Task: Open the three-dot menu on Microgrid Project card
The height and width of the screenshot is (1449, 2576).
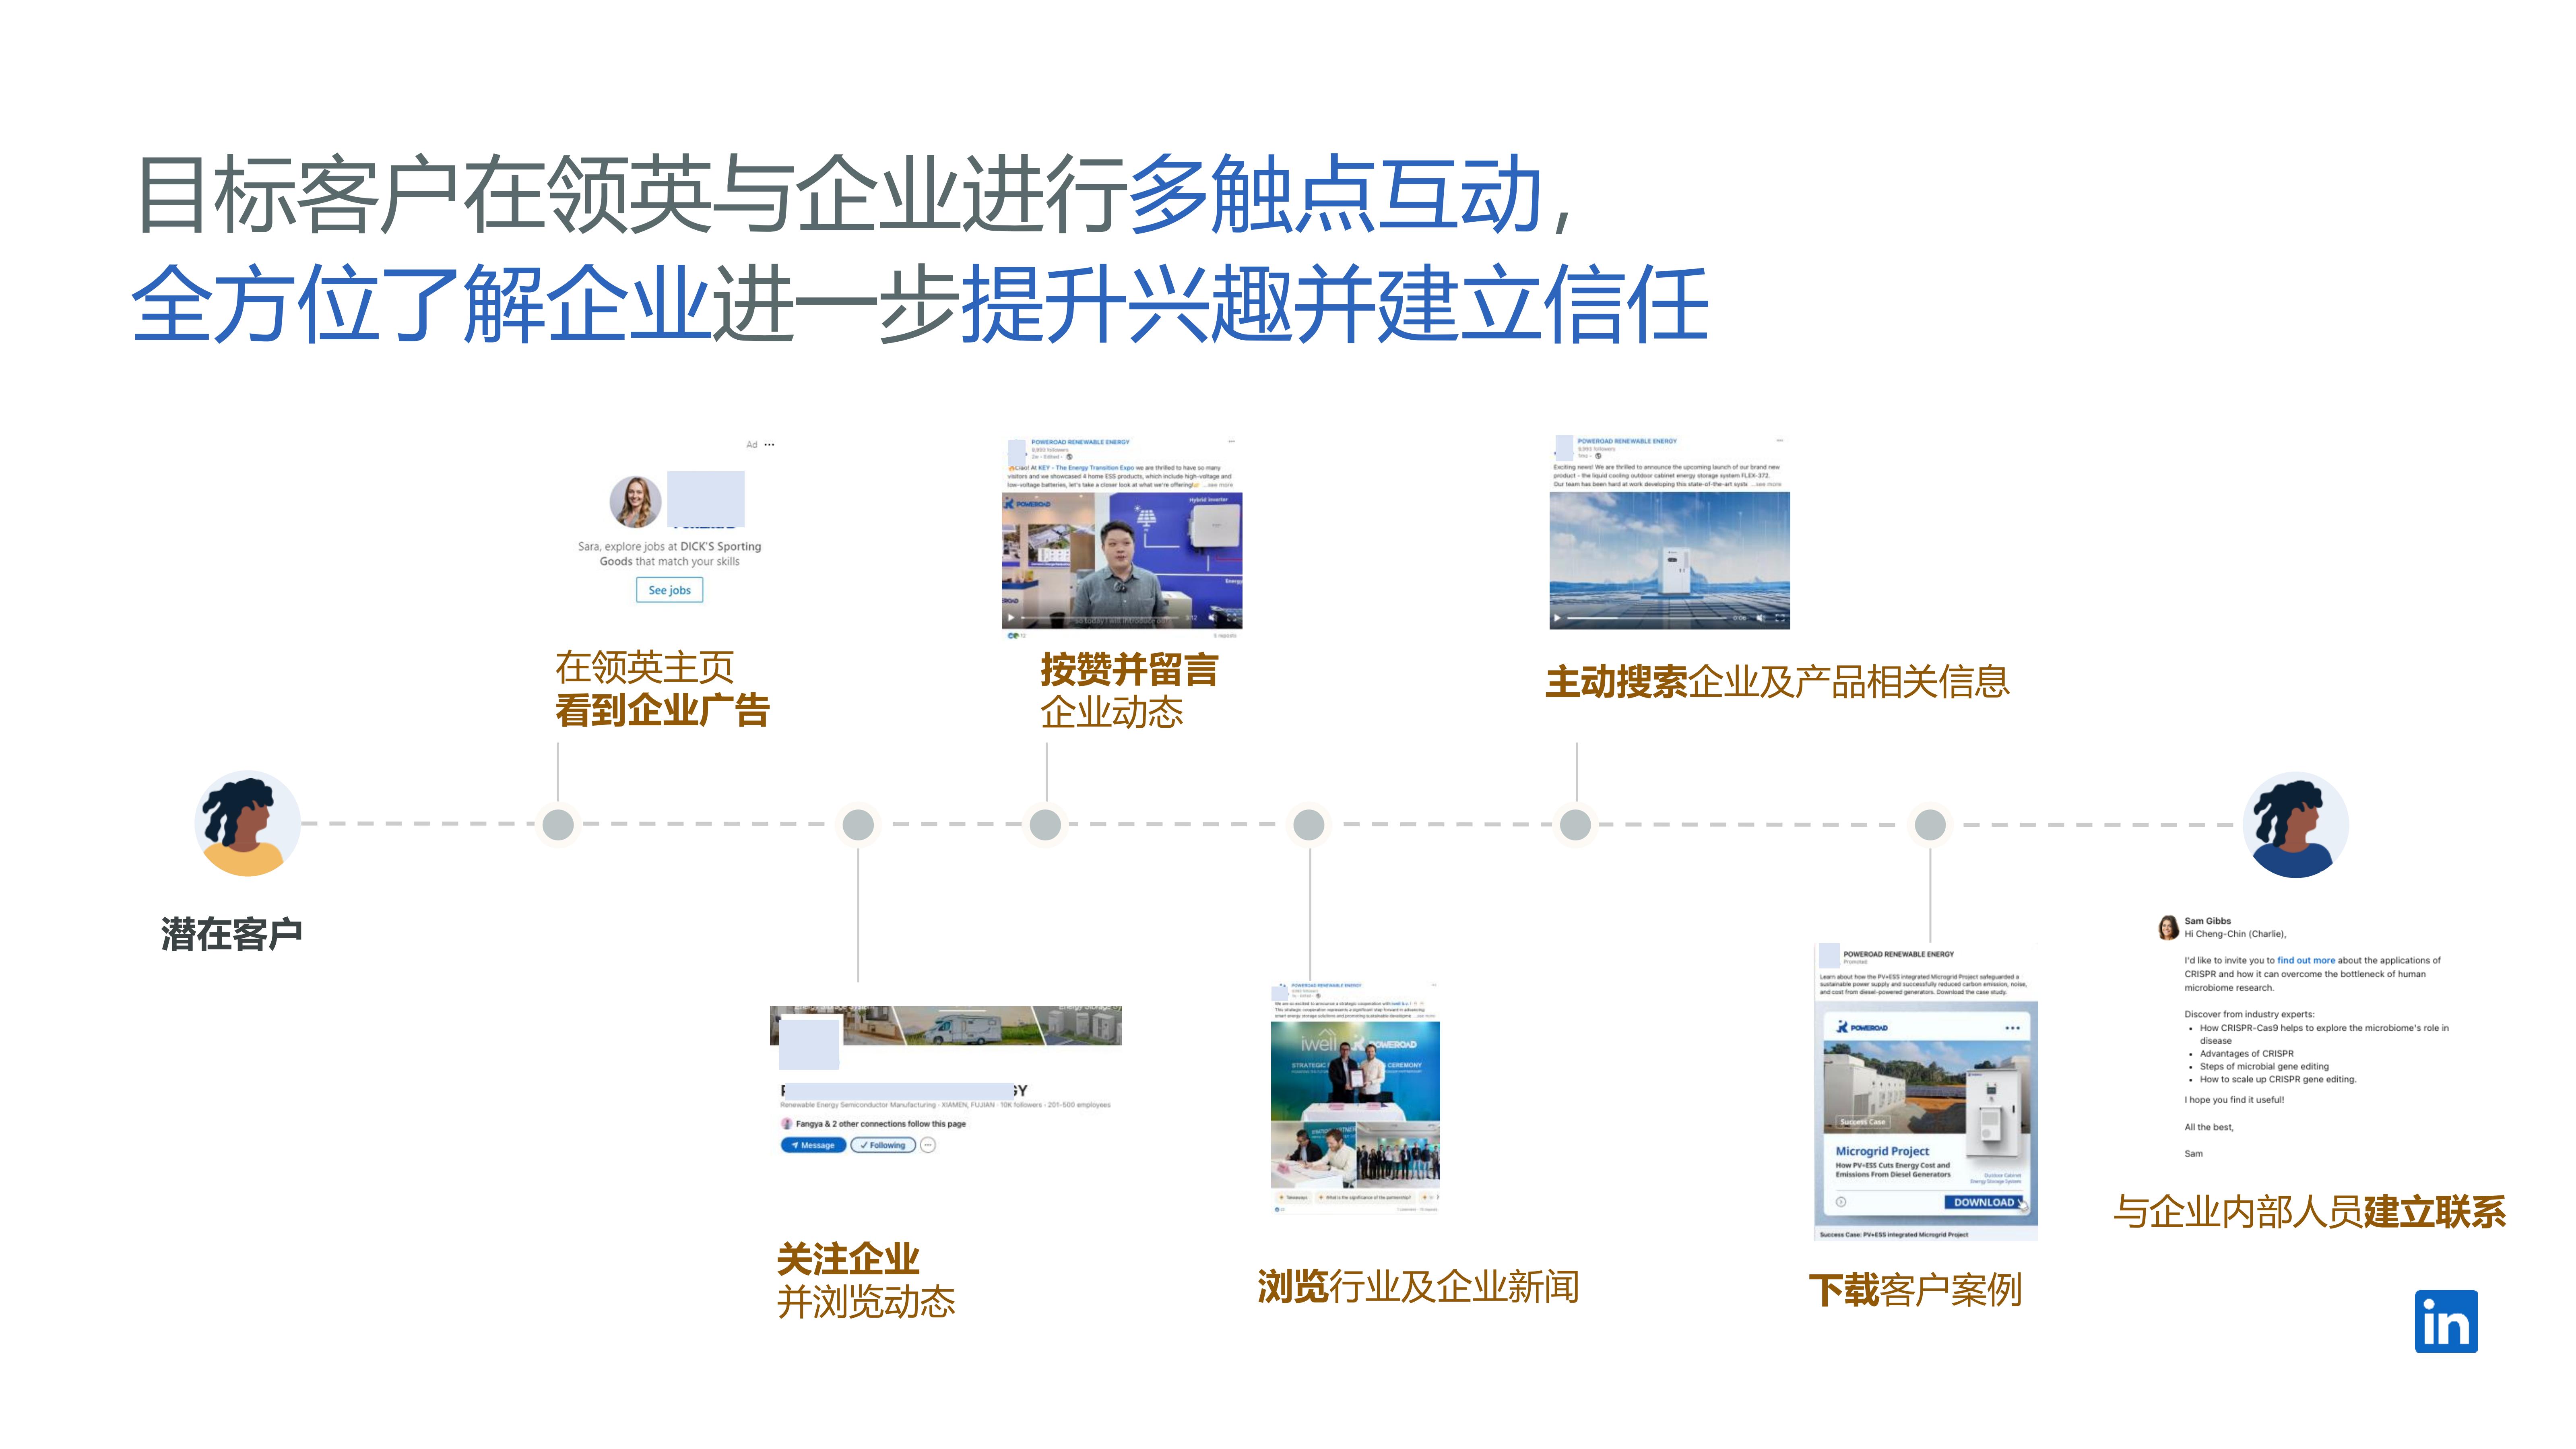Action: pyautogui.click(x=2012, y=1028)
